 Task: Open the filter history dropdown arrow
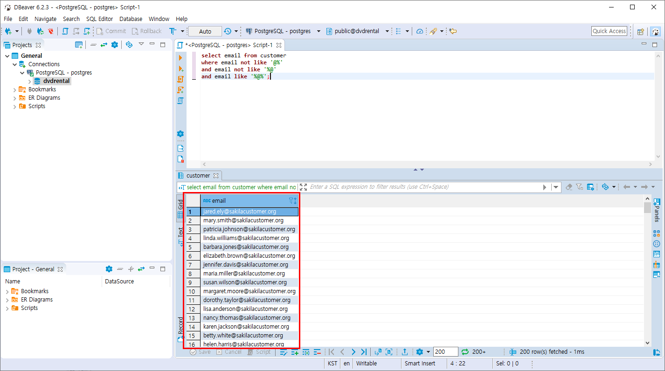[555, 187]
